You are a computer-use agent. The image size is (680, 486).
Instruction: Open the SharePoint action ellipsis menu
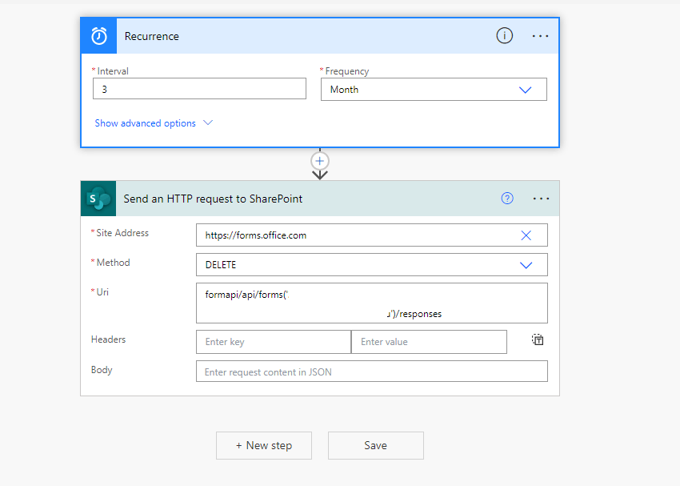click(541, 199)
